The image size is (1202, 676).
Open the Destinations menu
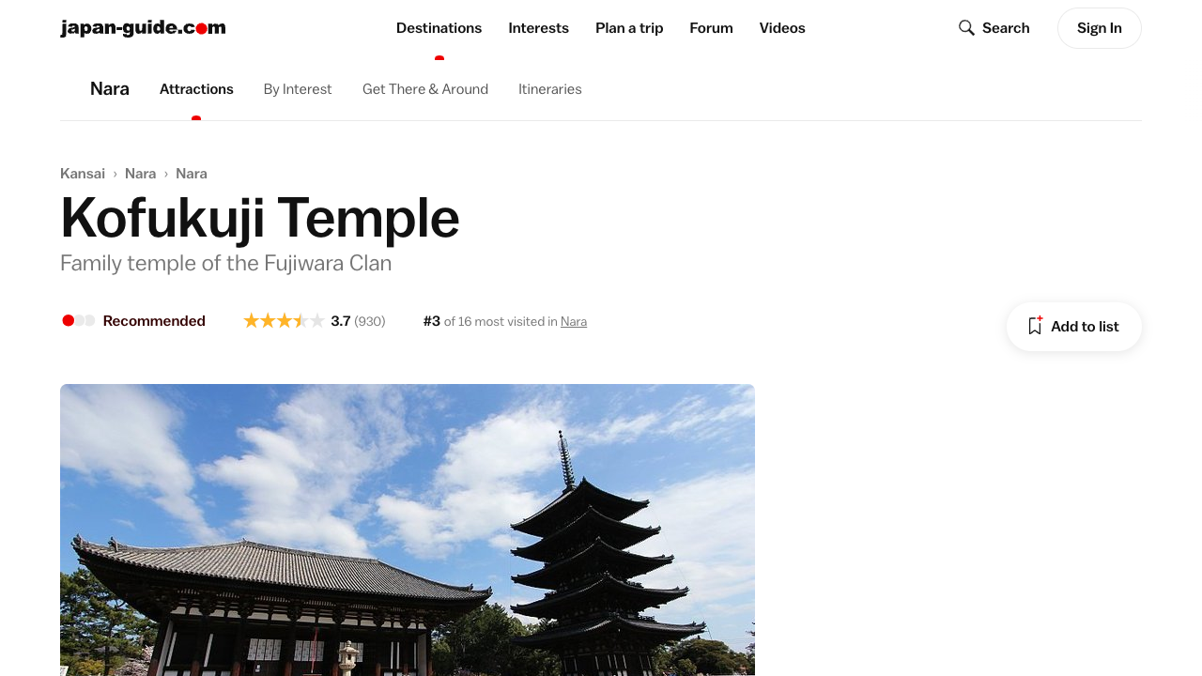[x=439, y=28]
